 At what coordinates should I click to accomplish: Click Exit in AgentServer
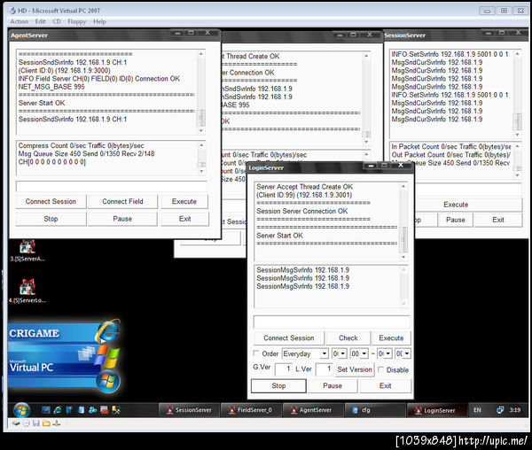[185, 219]
